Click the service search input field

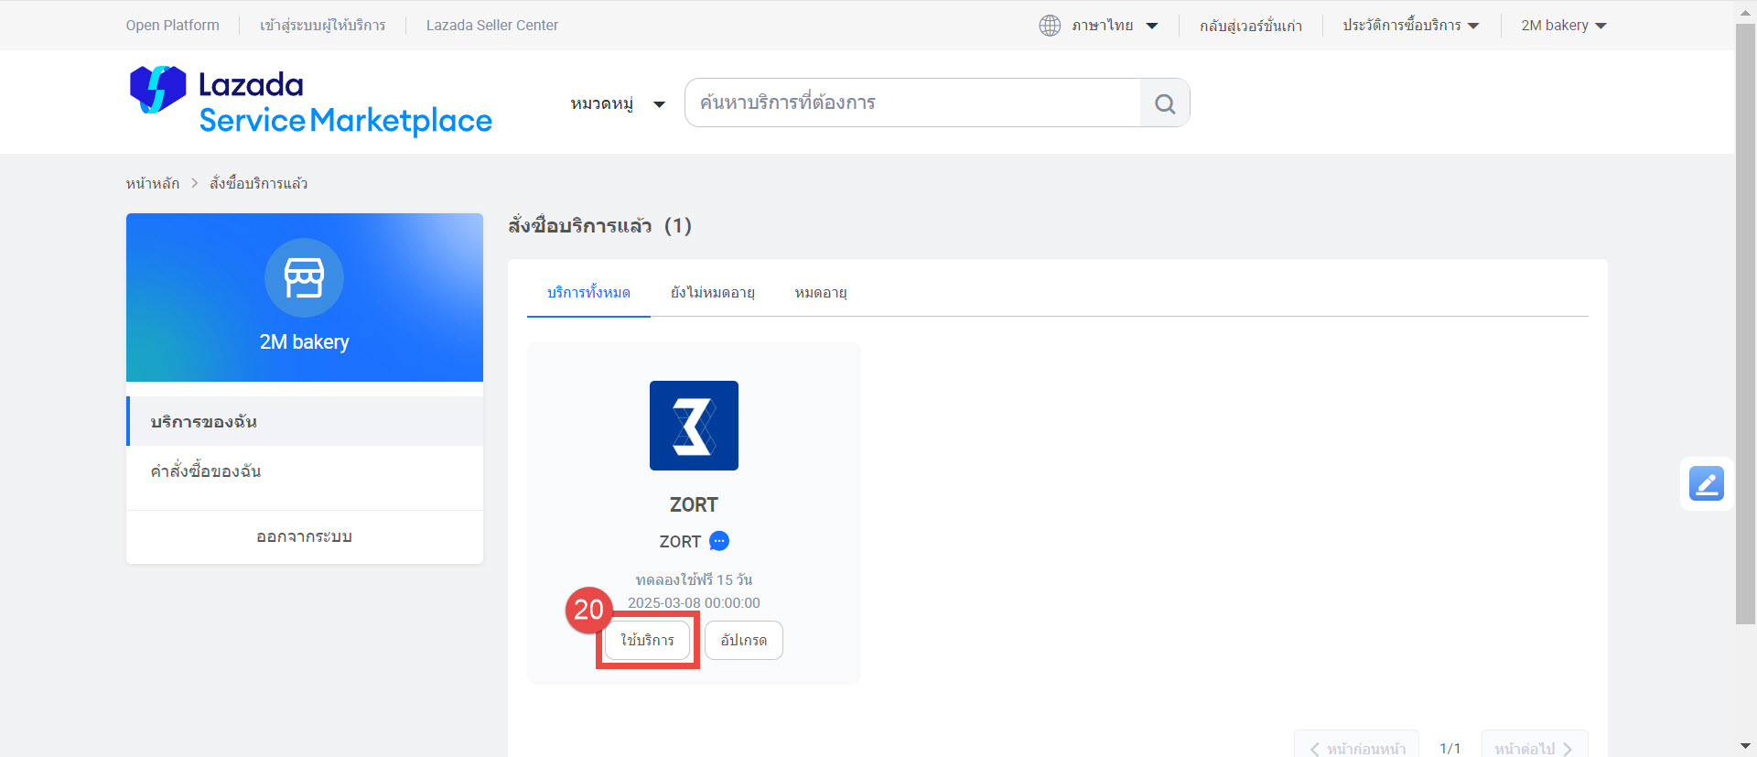(x=912, y=103)
